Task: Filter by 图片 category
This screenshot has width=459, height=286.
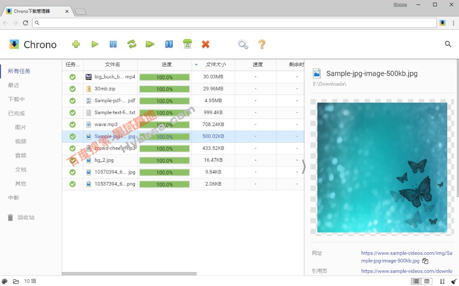Action: pos(20,127)
